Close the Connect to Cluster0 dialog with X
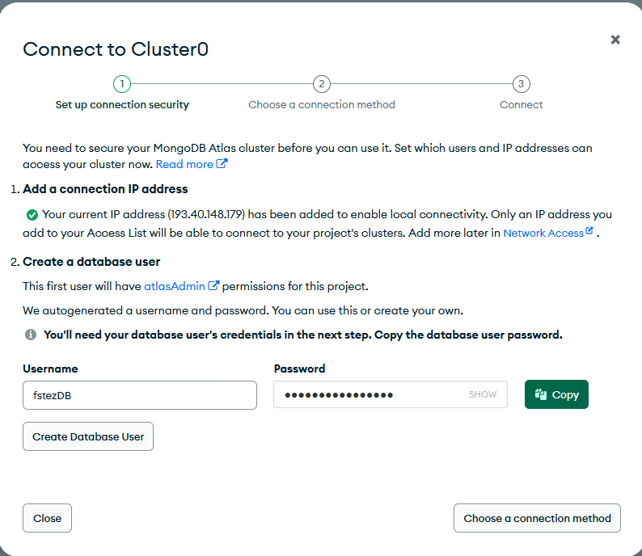Screen dimensions: 642x556 point(615,40)
